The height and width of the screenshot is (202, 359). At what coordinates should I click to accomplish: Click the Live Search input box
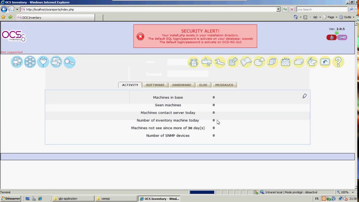click(x=322, y=9)
